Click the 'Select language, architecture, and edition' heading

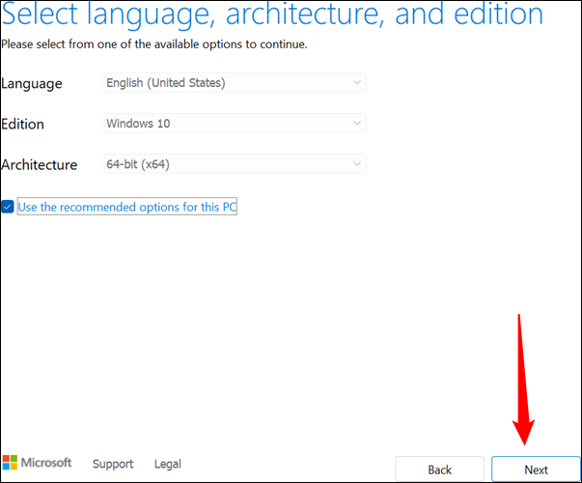coord(272,14)
